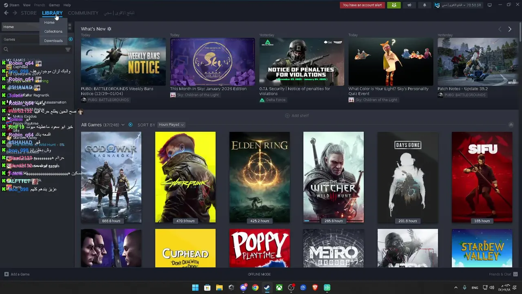Open the Help menu
522x294 pixels.
pyautogui.click(x=67, y=5)
